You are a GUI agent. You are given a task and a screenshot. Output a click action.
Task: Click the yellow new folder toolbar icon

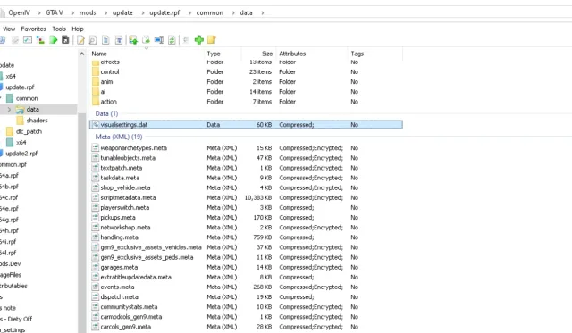212,39
